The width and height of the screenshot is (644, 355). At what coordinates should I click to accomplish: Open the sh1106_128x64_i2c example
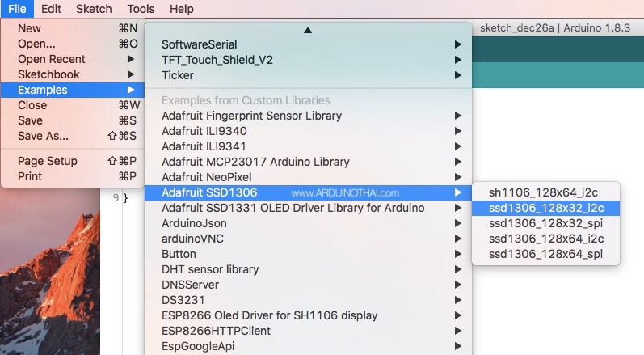546,192
